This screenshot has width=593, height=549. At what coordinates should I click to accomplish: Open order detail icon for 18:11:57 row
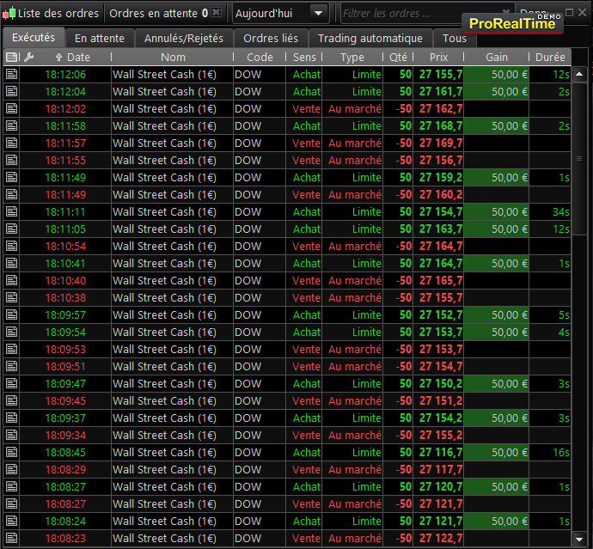pos(12,143)
